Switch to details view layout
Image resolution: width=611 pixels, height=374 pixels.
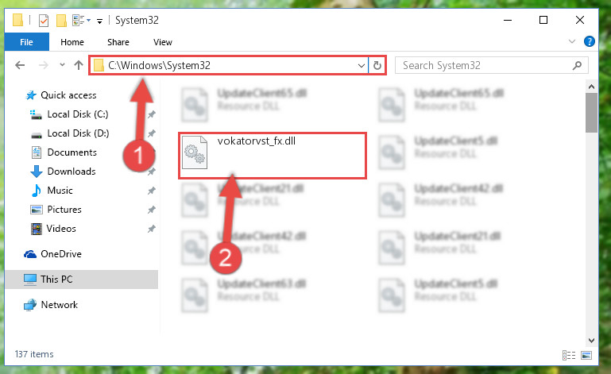point(569,355)
